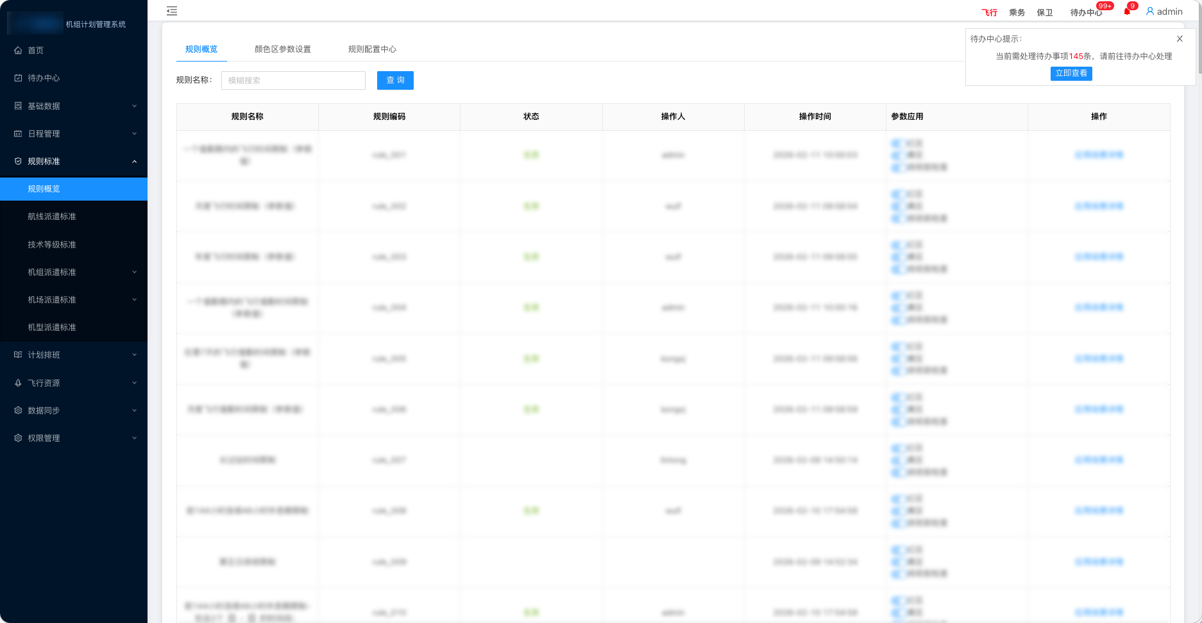Click the admin user profile icon
The image size is (1202, 623).
tap(1150, 11)
